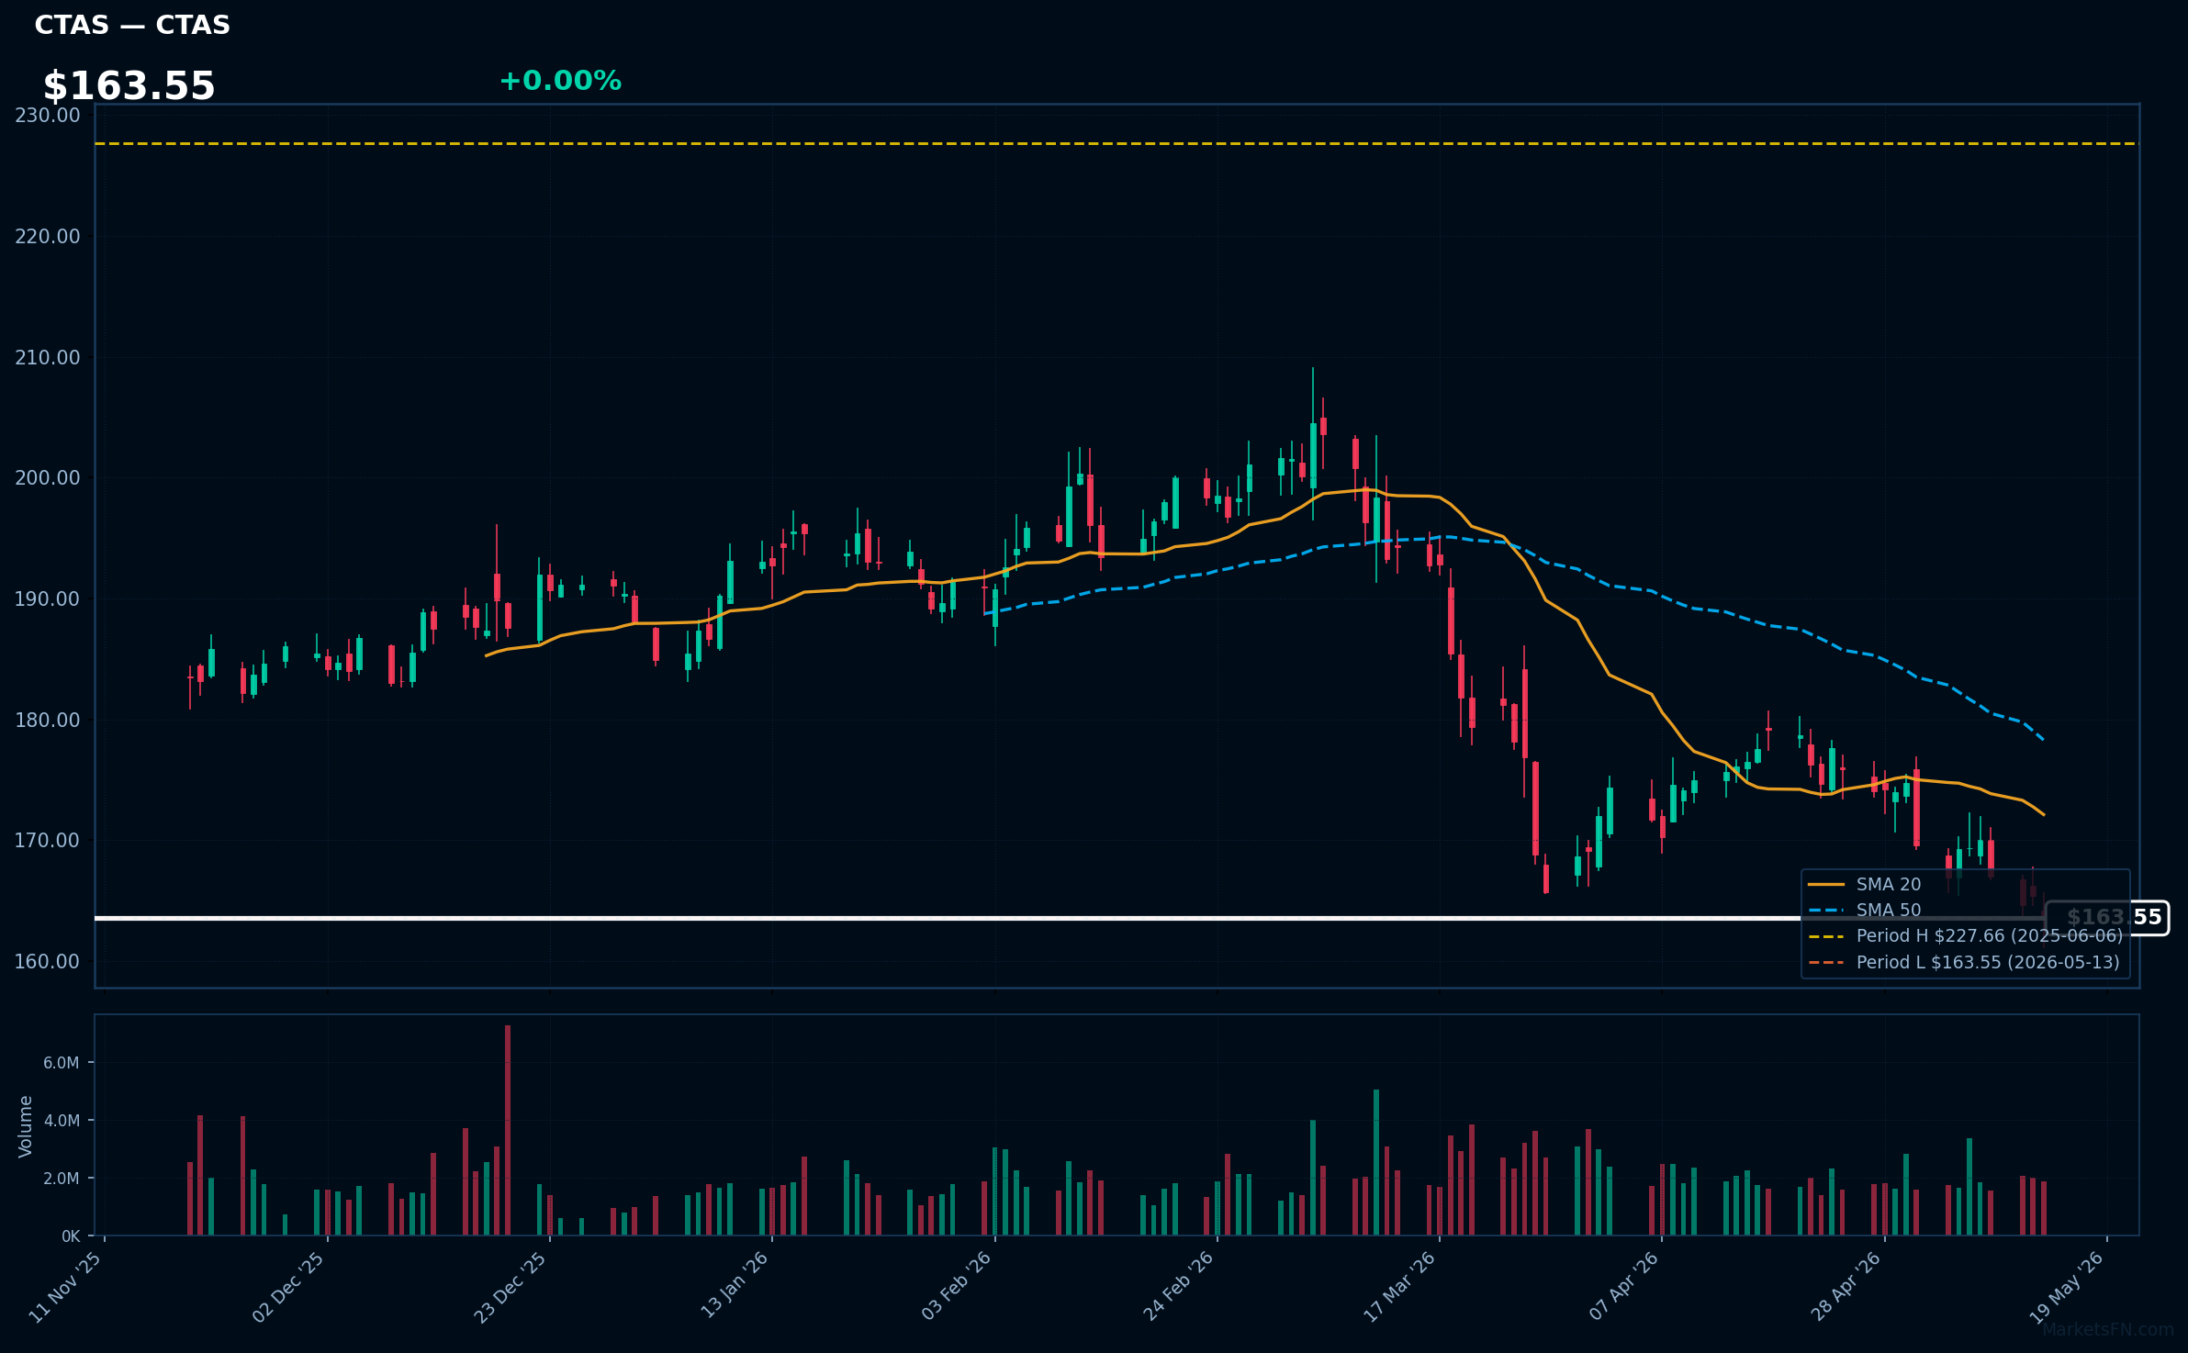Click the 180.00 price axis label

click(x=48, y=720)
